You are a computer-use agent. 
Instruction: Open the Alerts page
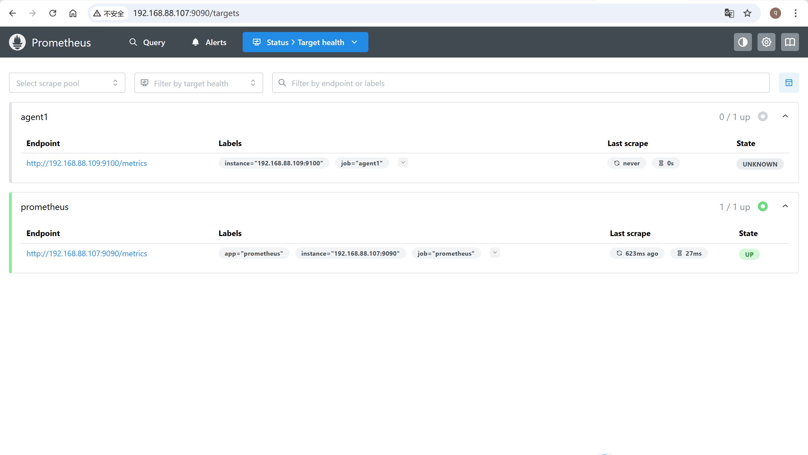209,42
